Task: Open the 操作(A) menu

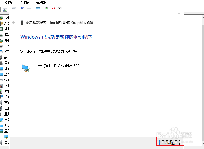Action: 10,3
